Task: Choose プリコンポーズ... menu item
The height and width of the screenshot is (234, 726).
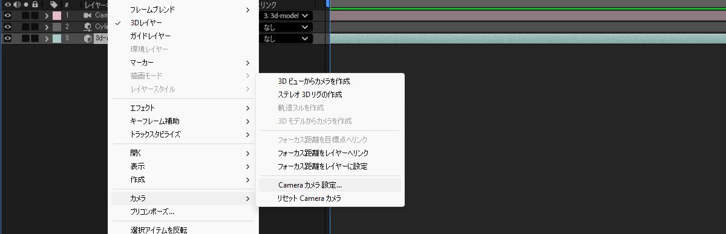Action: click(x=183, y=211)
